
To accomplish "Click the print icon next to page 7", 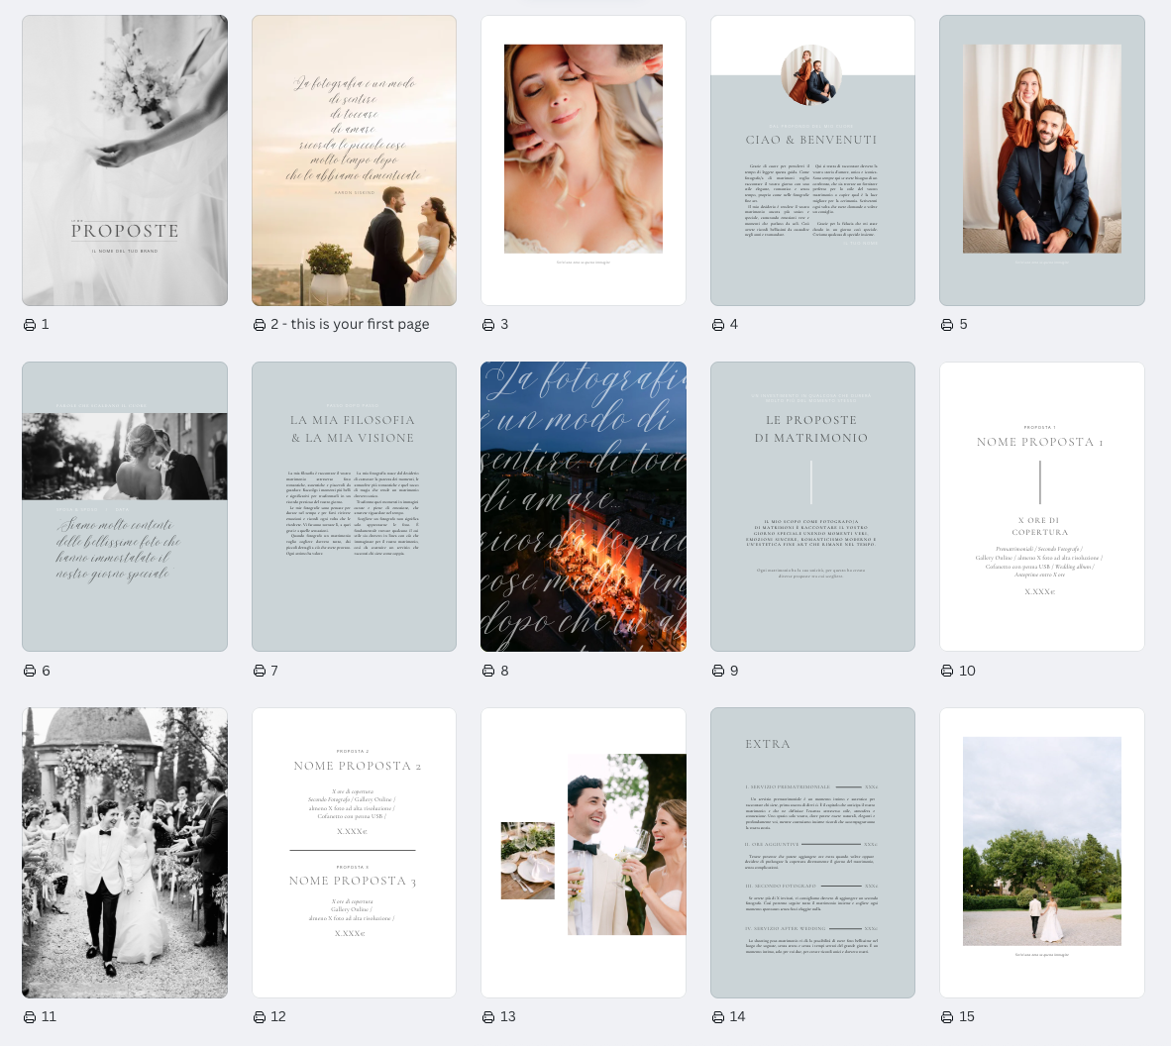I will [x=260, y=672].
